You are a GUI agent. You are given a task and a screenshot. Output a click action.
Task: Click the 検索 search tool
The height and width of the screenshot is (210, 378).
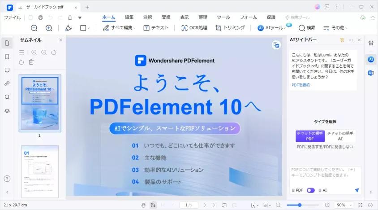[x=307, y=28]
